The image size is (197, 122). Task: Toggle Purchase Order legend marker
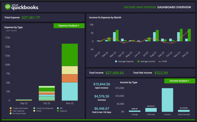pyautogui.click(x=10, y=113)
